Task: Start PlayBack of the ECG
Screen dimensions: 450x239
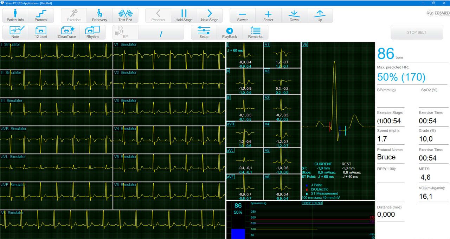Action: [x=230, y=32]
